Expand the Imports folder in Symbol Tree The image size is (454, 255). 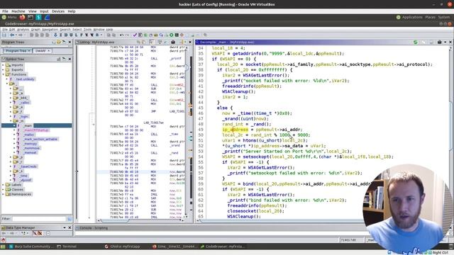pyautogui.click(x=3, y=65)
